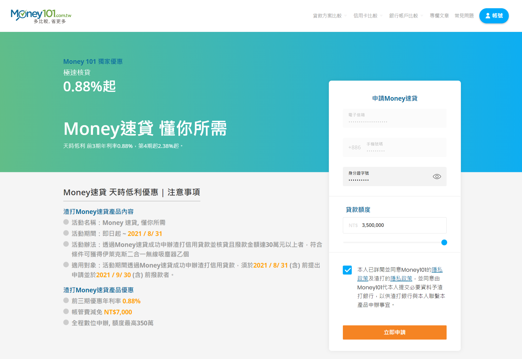Expand 銀行帳戶比較 dropdown menu

[x=406, y=16]
